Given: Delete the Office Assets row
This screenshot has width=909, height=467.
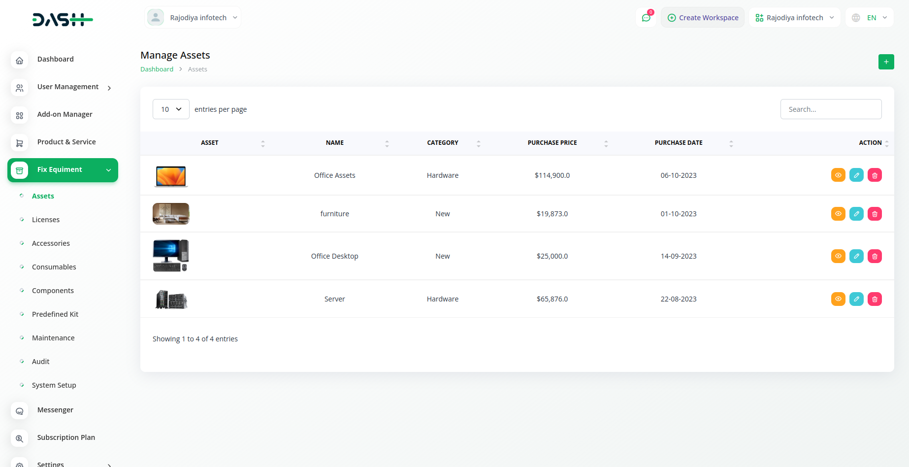Looking at the screenshot, I should coord(875,175).
